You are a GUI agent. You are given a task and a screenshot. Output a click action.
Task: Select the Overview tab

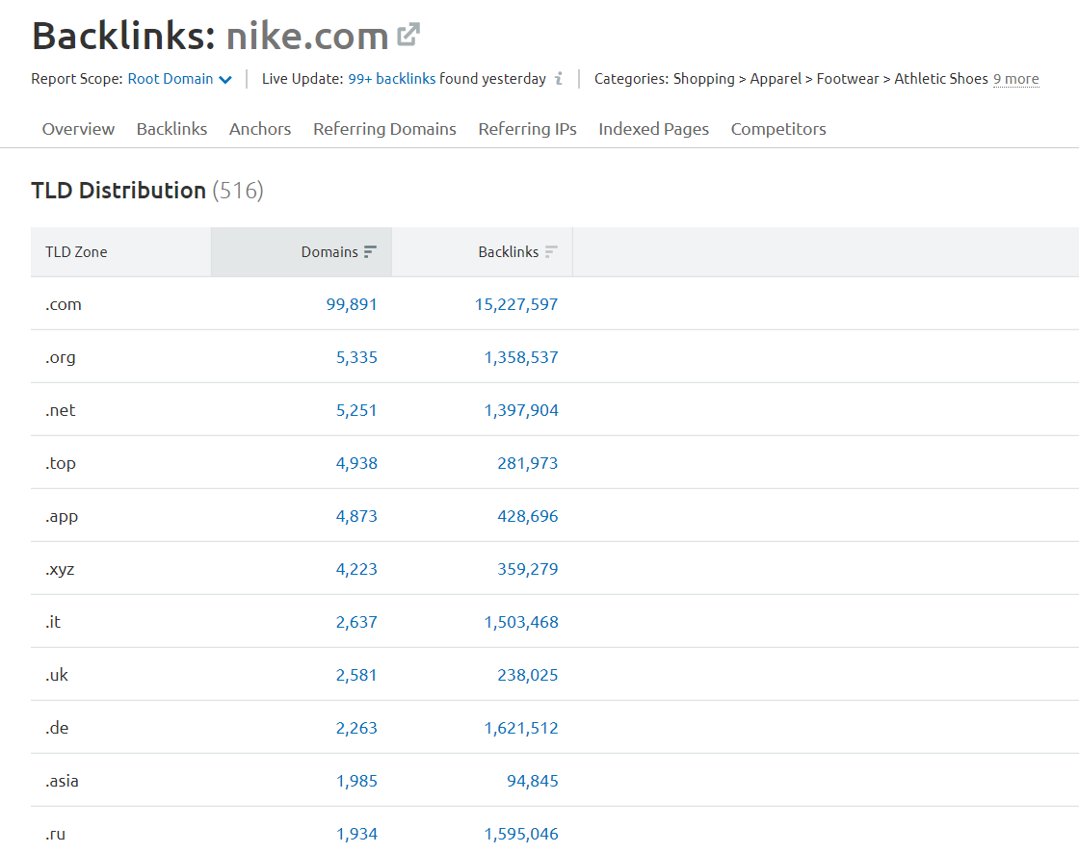[x=77, y=128]
